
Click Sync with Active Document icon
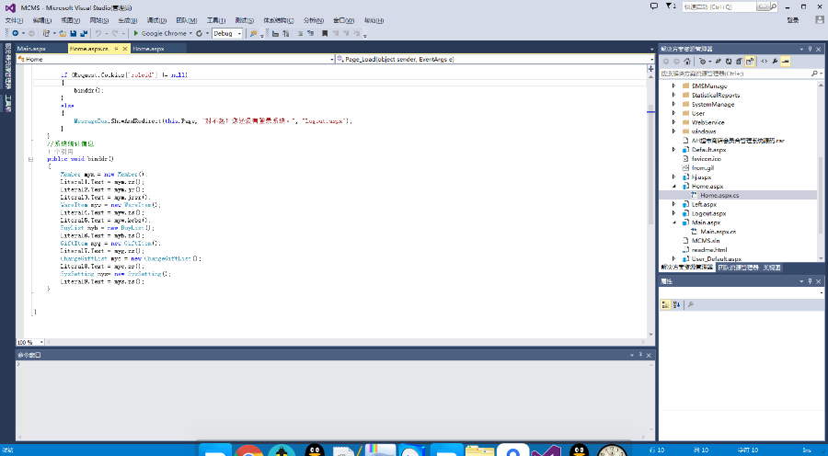click(x=719, y=62)
